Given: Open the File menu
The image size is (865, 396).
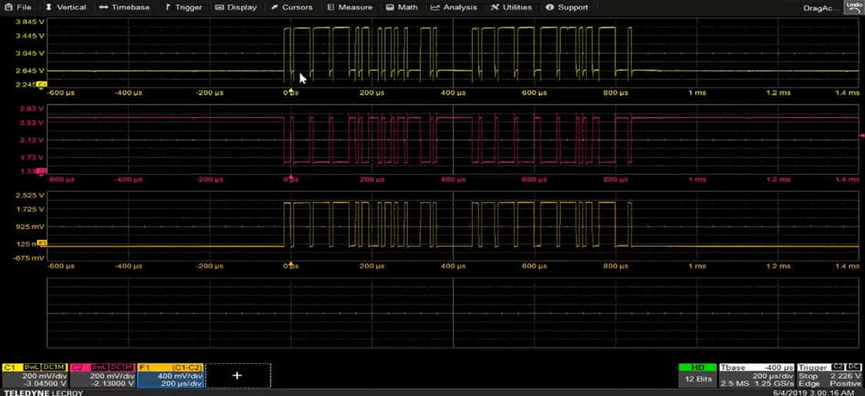Looking at the screenshot, I should [x=18, y=8].
